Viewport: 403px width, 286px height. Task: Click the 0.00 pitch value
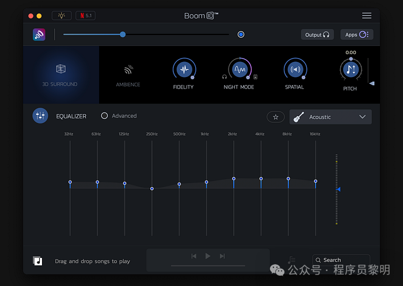(x=351, y=52)
